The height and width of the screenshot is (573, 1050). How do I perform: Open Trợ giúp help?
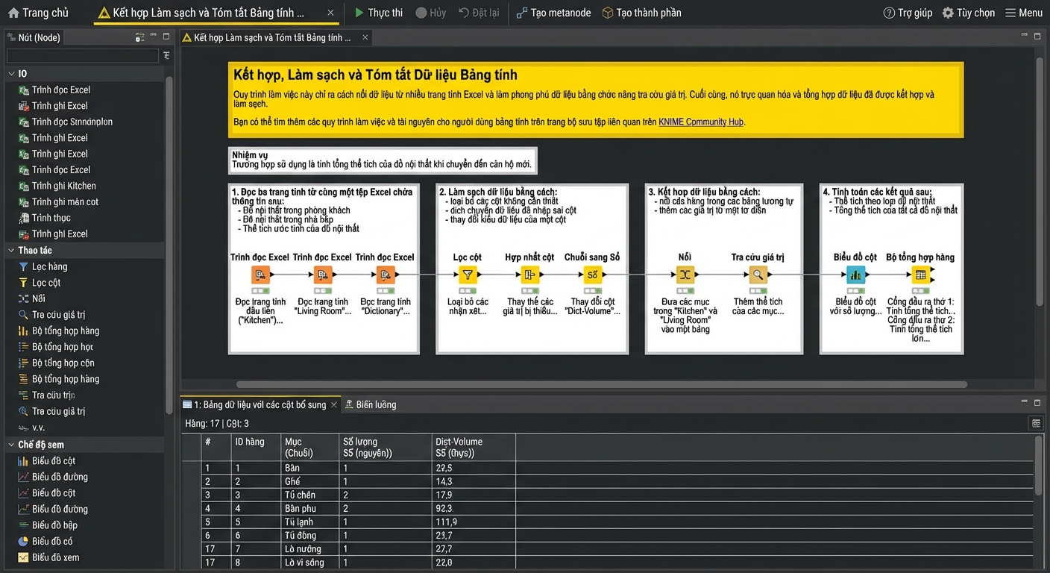coord(908,13)
